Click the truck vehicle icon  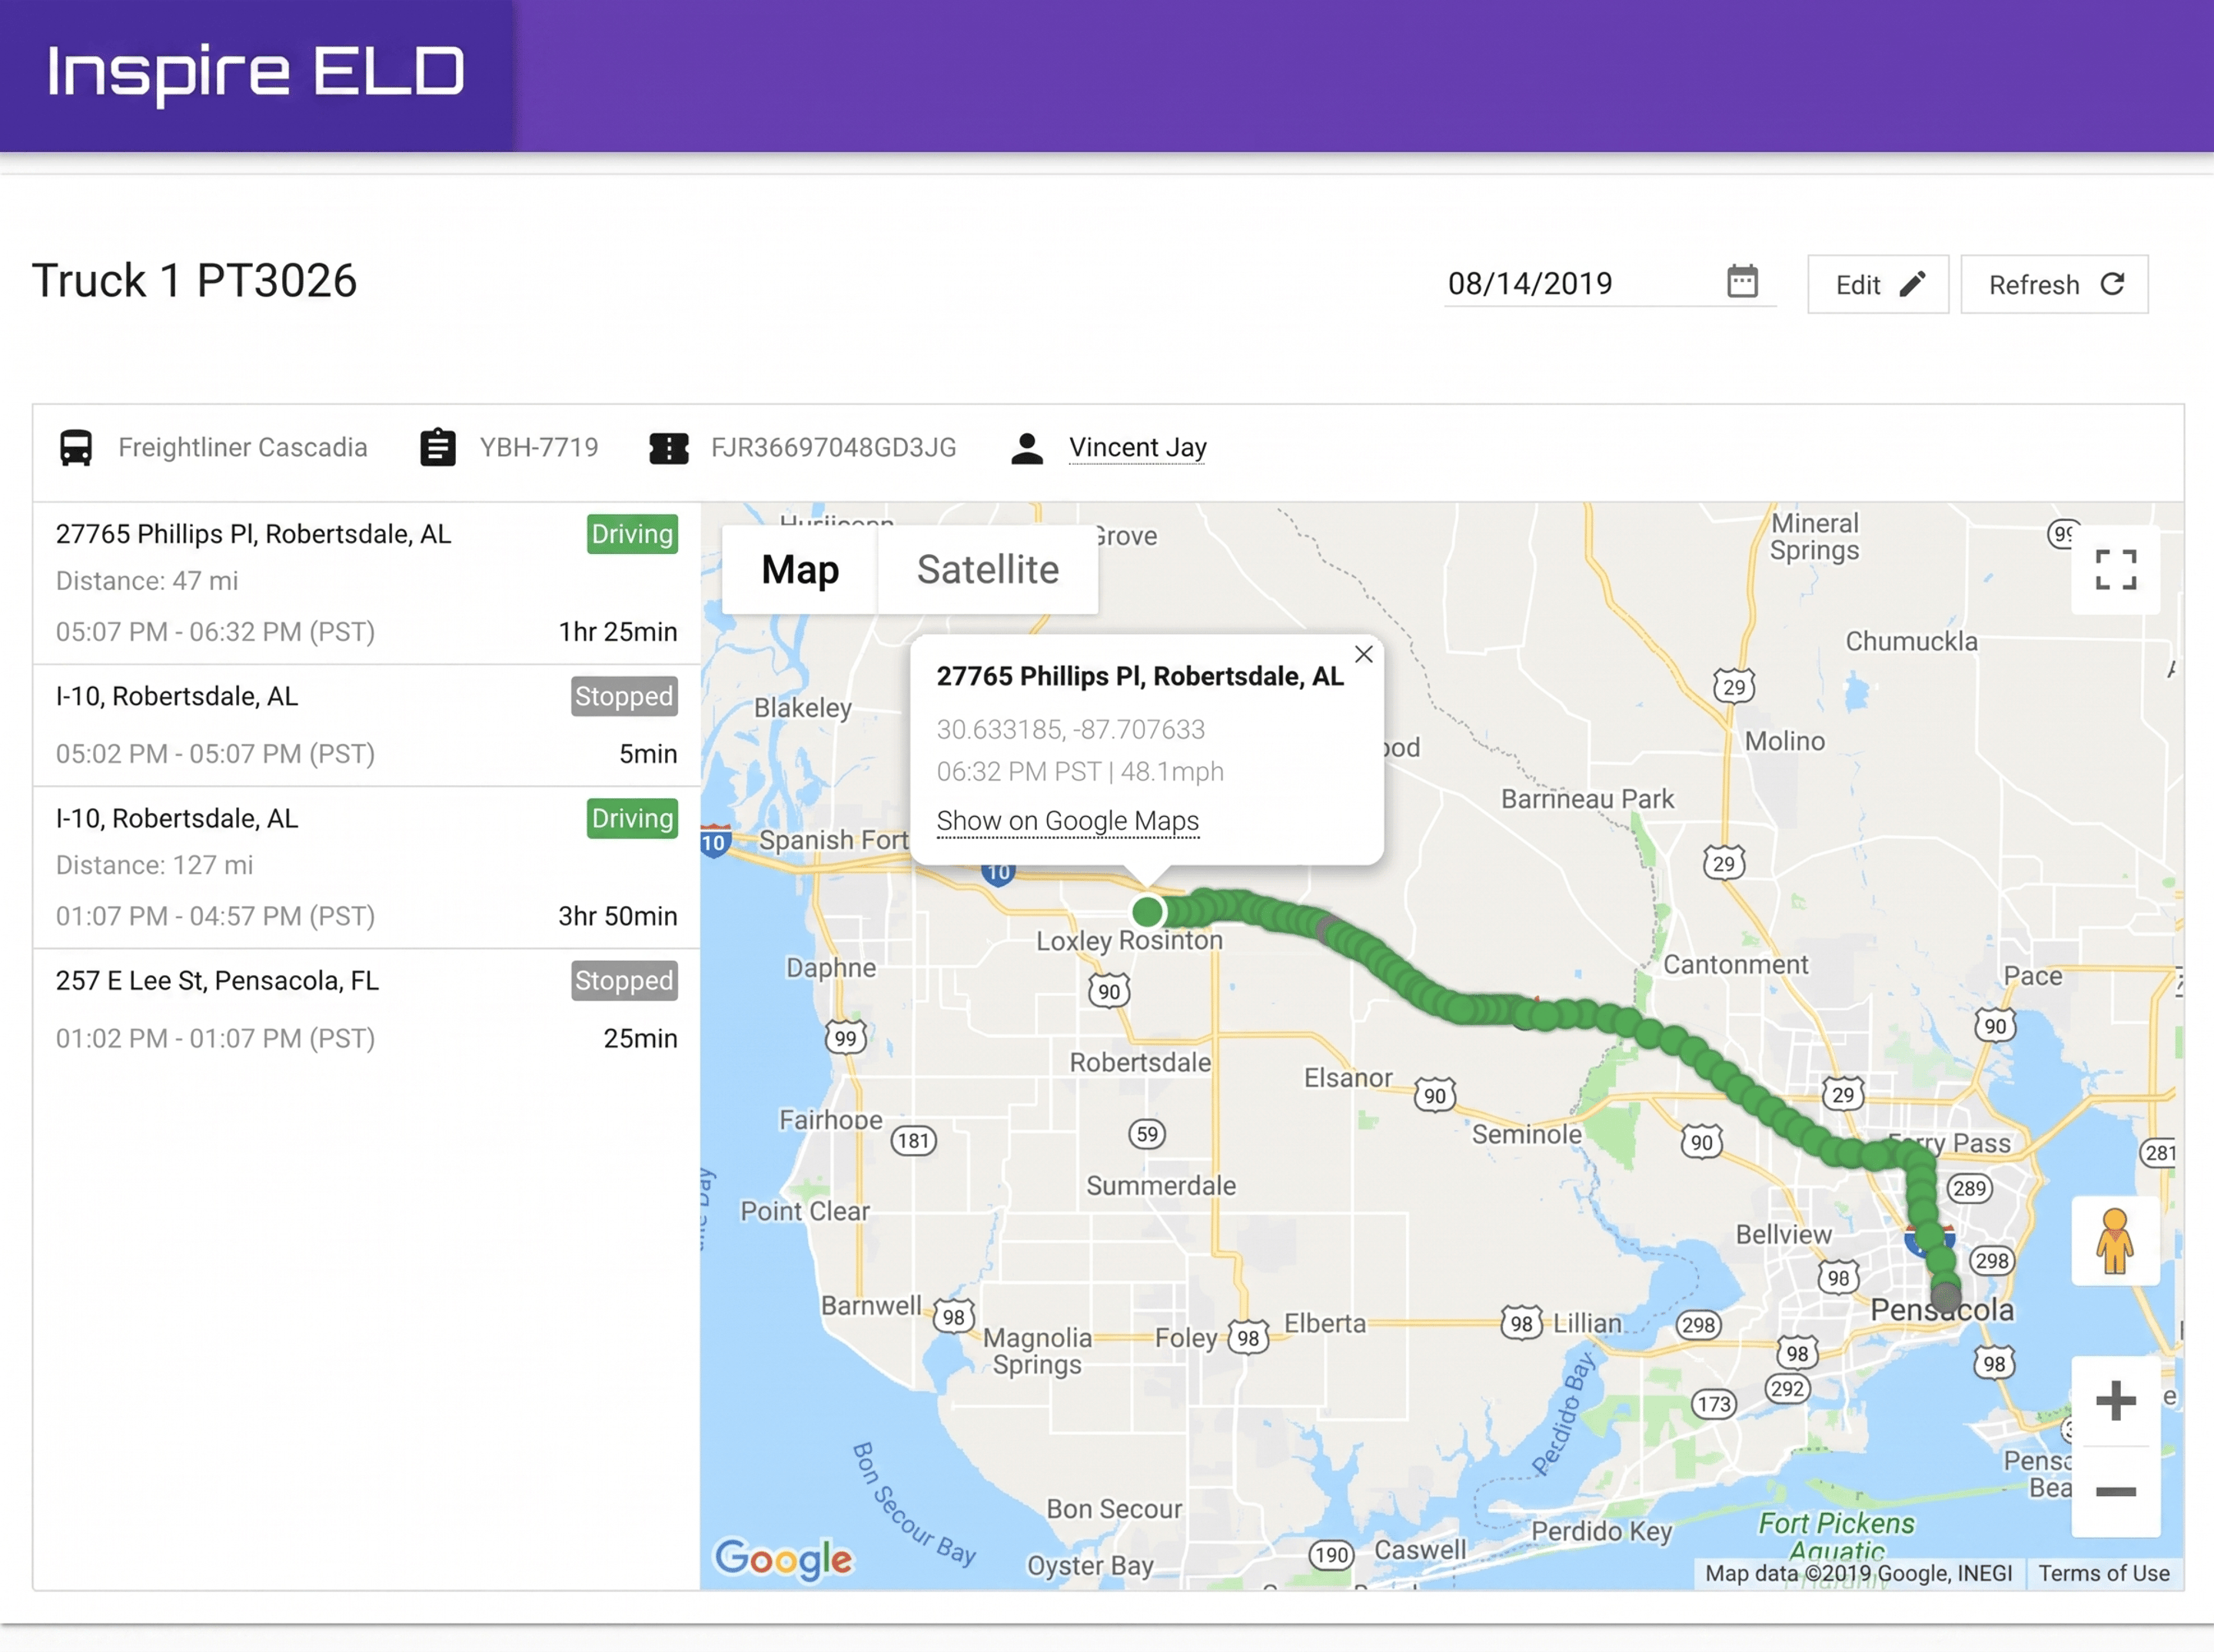(76, 448)
